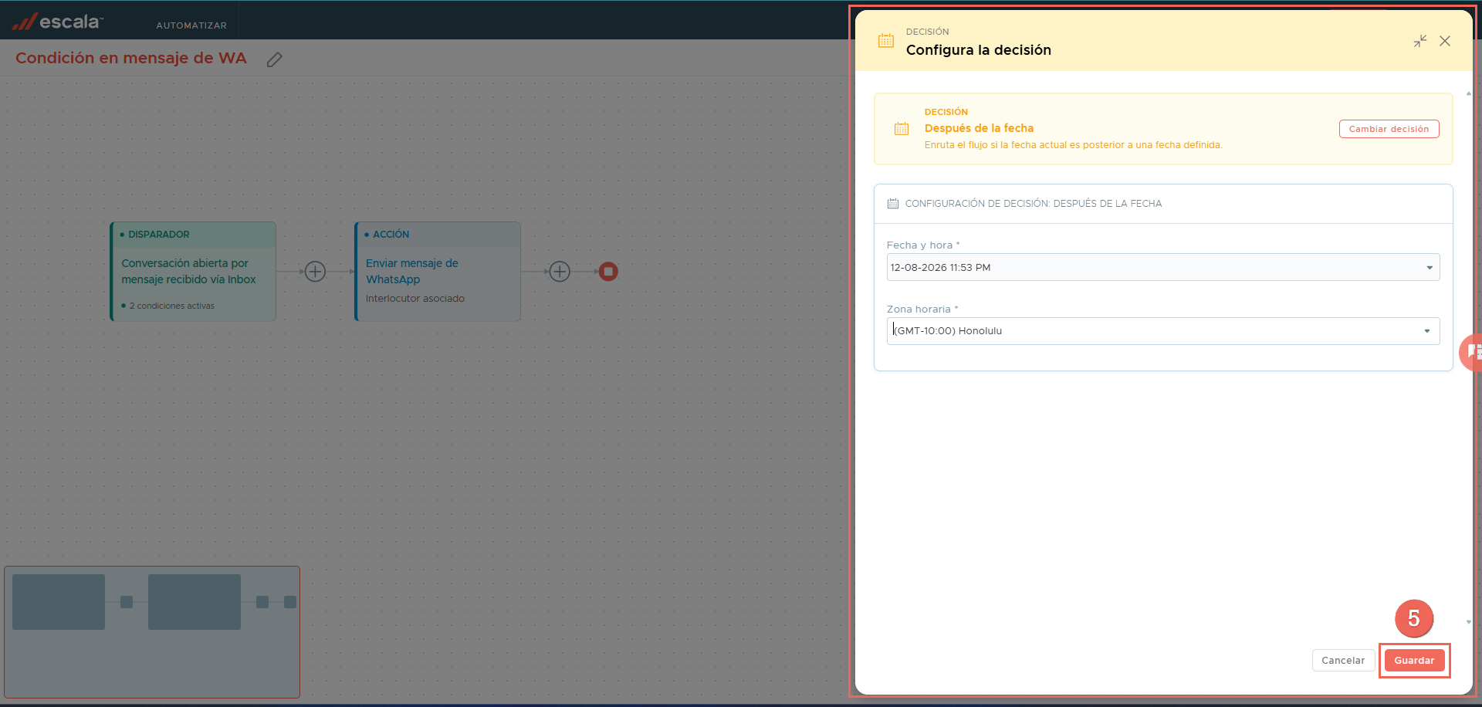Add a step after the Acción node
The height and width of the screenshot is (707, 1482).
[560, 272]
